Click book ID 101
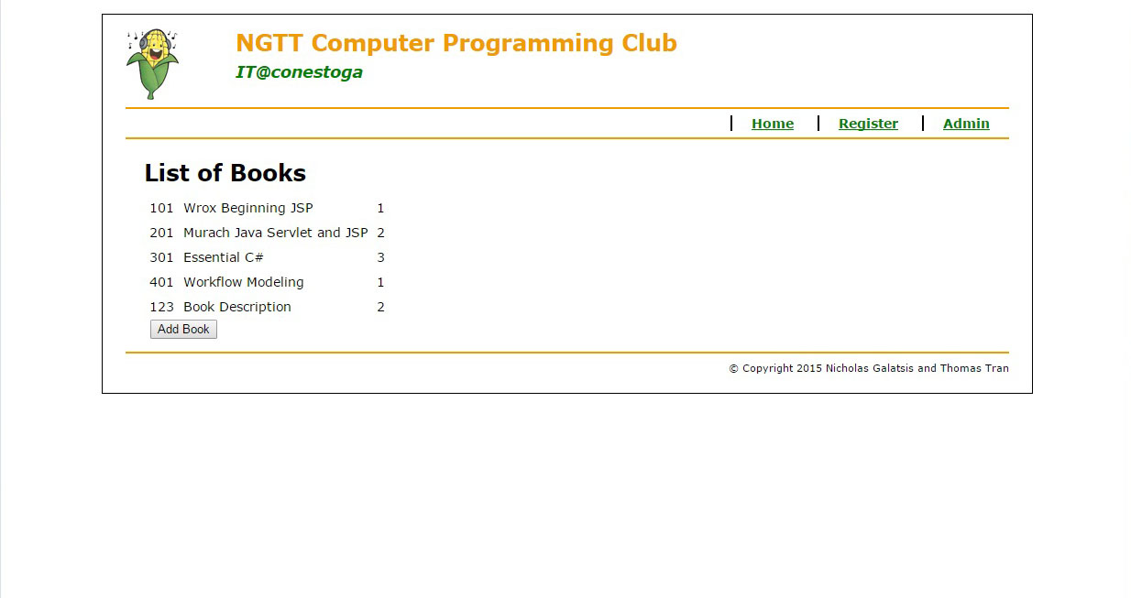The image size is (1131, 598). click(x=161, y=209)
